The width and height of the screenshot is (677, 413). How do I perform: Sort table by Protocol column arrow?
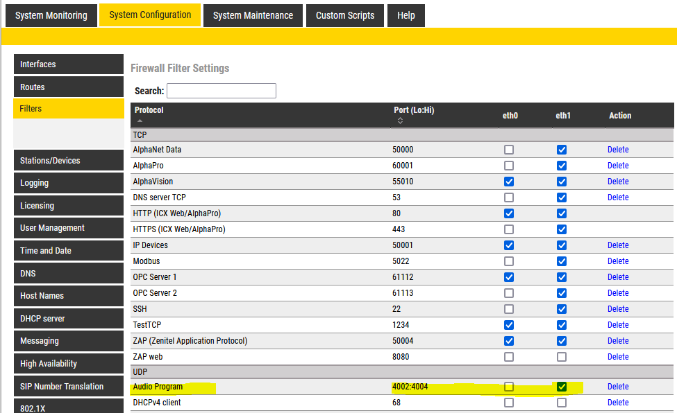pyautogui.click(x=139, y=121)
